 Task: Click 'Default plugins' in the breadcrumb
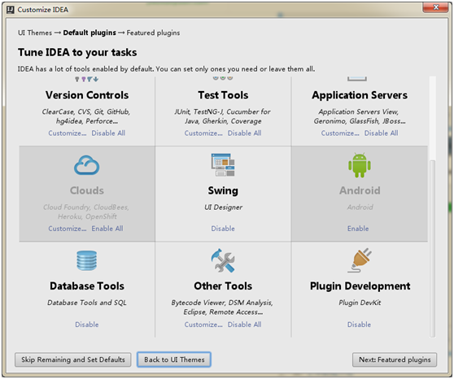point(89,33)
